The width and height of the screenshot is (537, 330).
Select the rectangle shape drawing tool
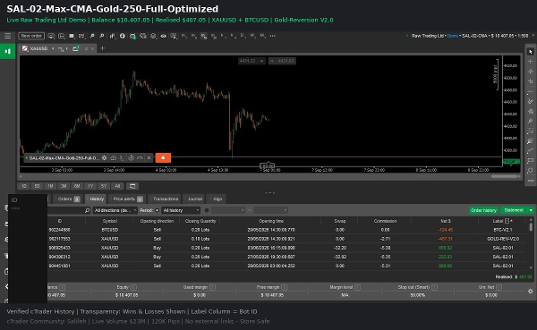tap(531, 161)
